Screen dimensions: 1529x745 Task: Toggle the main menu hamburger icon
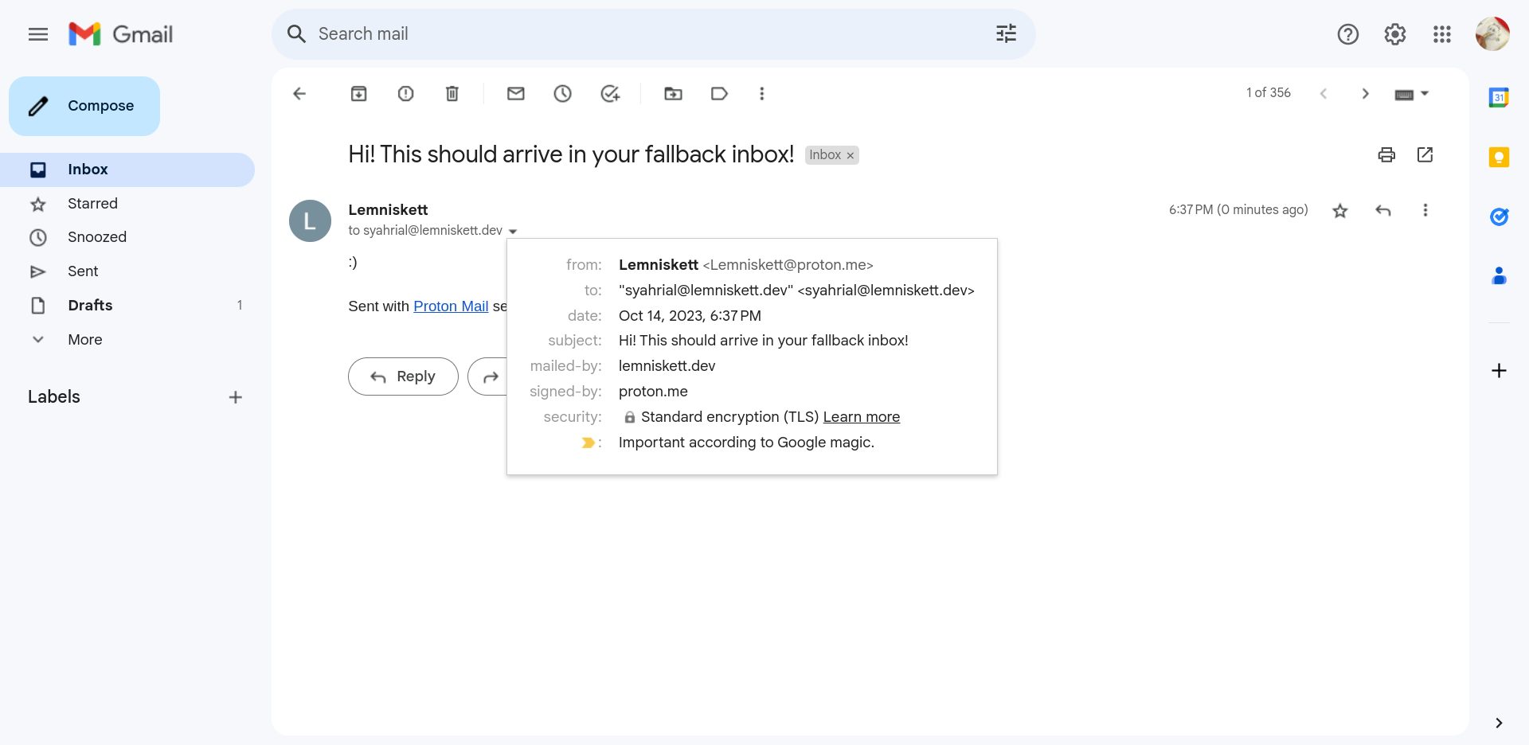(38, 34)
